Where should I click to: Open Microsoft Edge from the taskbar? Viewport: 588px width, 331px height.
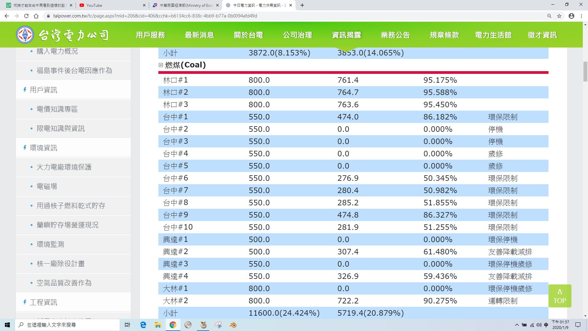[x=143, y=325]
